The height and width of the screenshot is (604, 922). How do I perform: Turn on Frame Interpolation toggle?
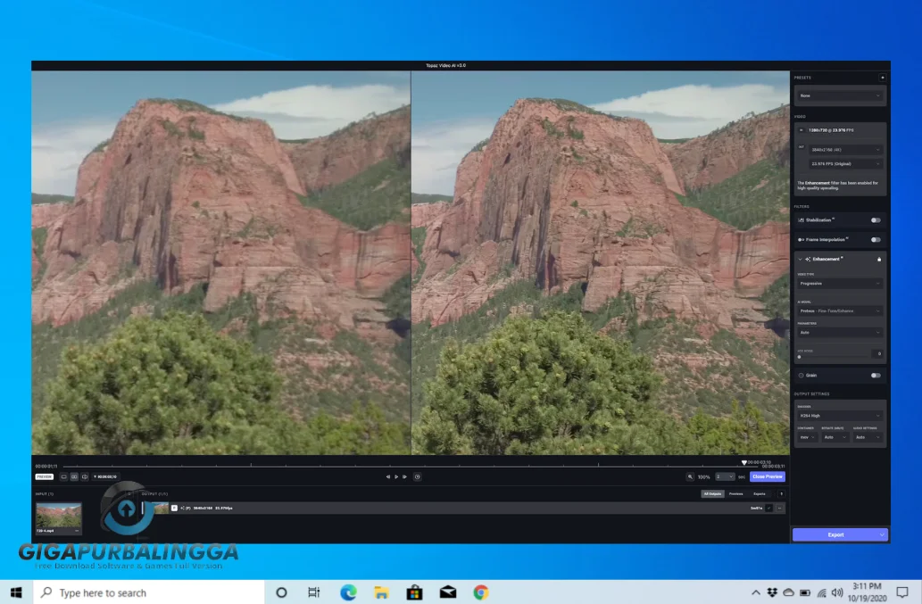point(876,239)
